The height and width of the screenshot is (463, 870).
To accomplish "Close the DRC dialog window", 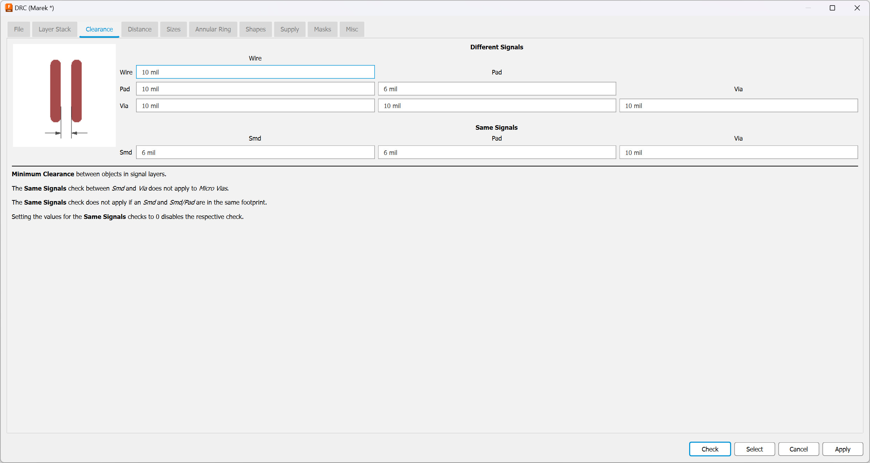I will click(857, 8).
